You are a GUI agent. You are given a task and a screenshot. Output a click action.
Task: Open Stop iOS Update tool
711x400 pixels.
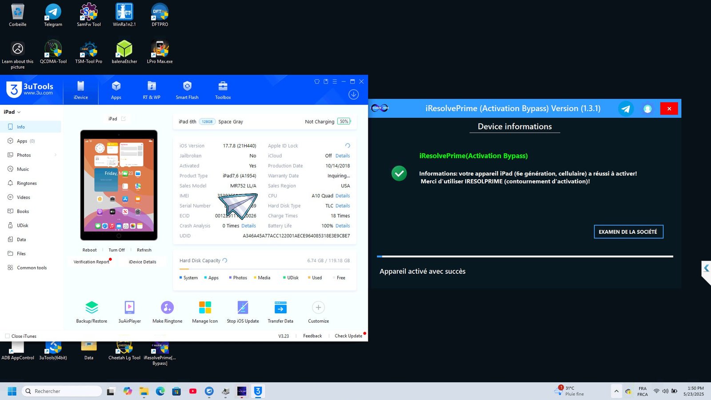click(243, 312)
